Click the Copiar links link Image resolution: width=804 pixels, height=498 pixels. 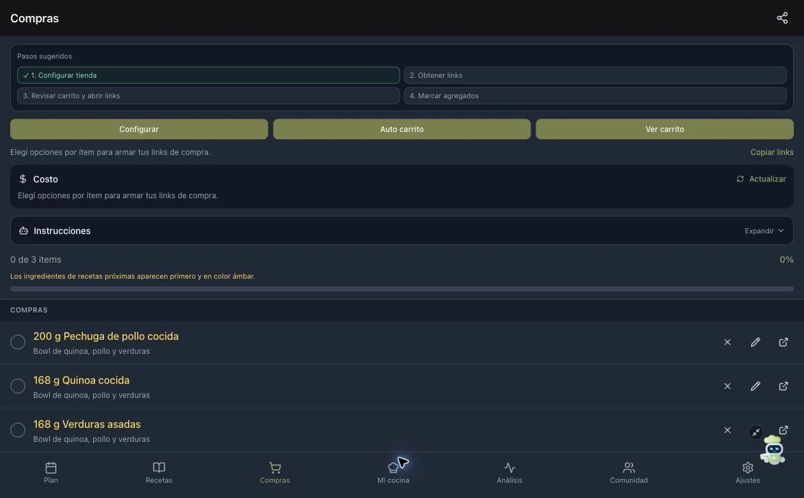pos(772,152)
